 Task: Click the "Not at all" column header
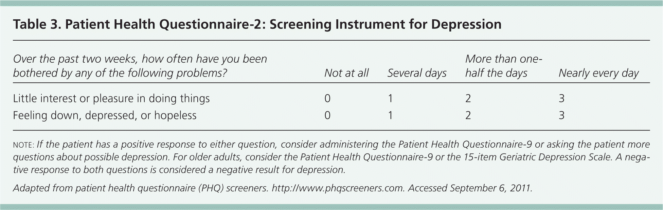click(x=346, y=73)
